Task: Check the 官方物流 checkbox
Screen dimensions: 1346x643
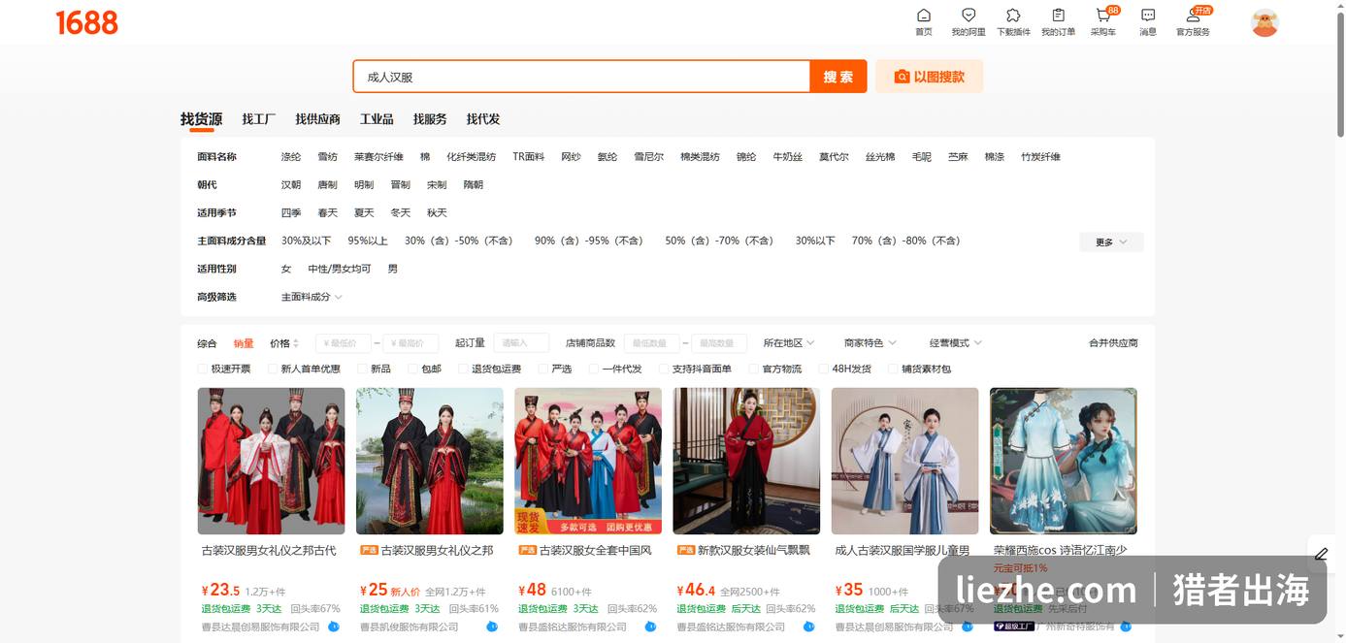Action: point(753,369)
